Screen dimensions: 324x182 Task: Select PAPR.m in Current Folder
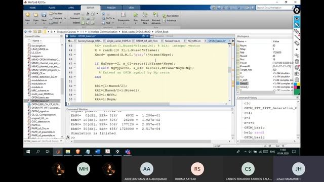36,125
